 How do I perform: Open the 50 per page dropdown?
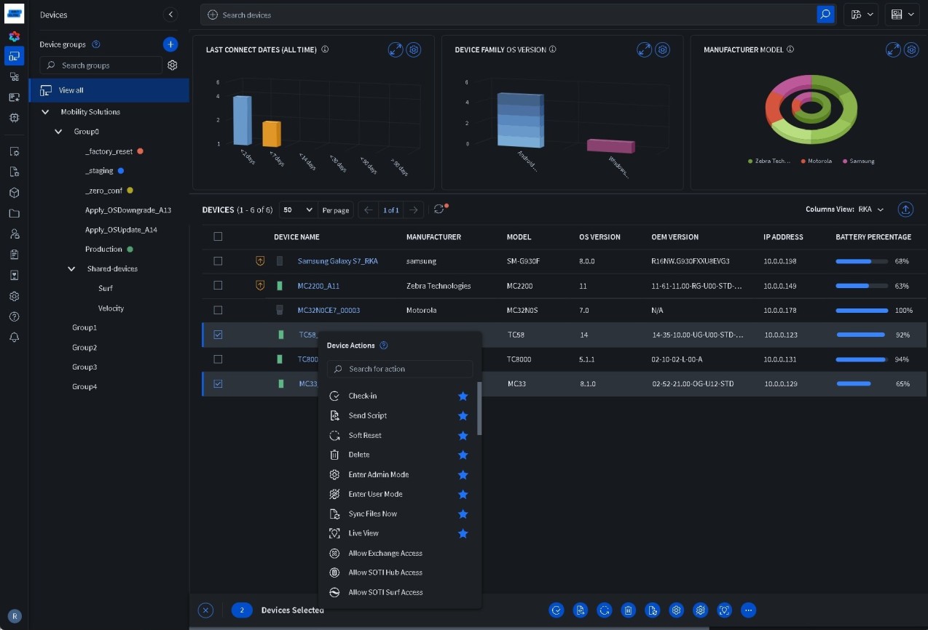298,210
